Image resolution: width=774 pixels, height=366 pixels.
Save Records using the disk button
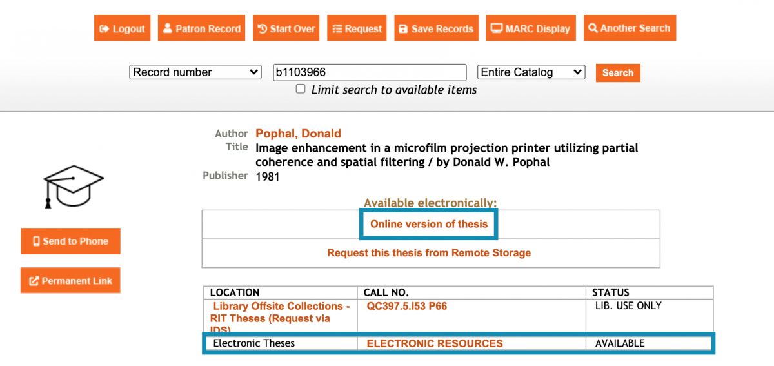[436, 28]
